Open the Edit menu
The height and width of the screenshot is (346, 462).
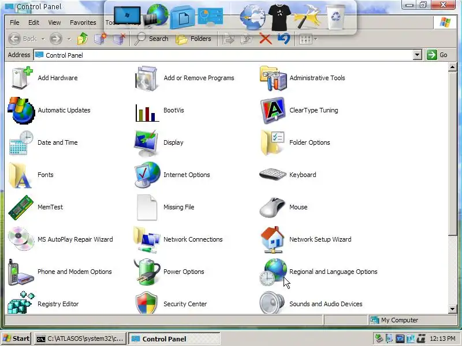coord(33,22)
